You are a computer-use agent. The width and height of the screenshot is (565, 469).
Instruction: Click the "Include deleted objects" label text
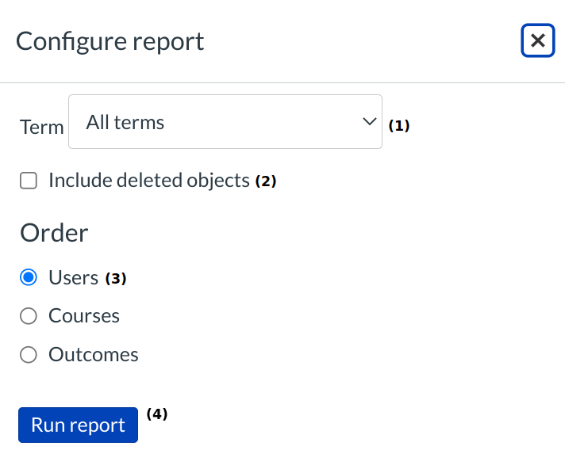148,181
